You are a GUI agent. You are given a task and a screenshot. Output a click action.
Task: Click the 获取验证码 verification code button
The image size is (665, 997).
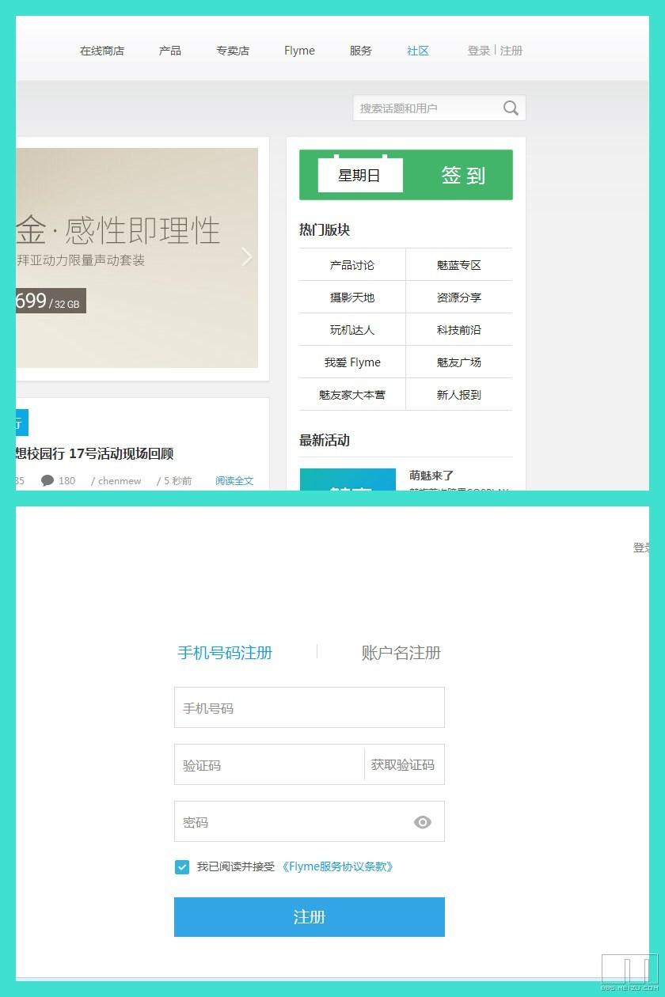coord(404,764)
